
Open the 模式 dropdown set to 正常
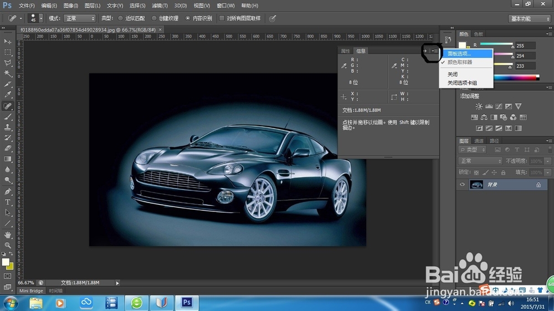[79, 18]
